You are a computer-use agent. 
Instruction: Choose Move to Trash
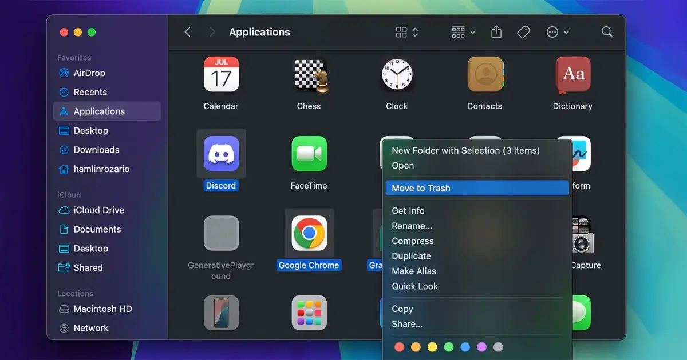tap(477, 188)
